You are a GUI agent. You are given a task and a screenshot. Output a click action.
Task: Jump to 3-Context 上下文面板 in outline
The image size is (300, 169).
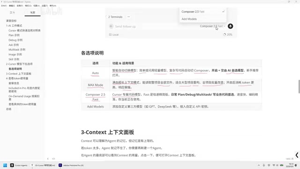click(19, 74)
